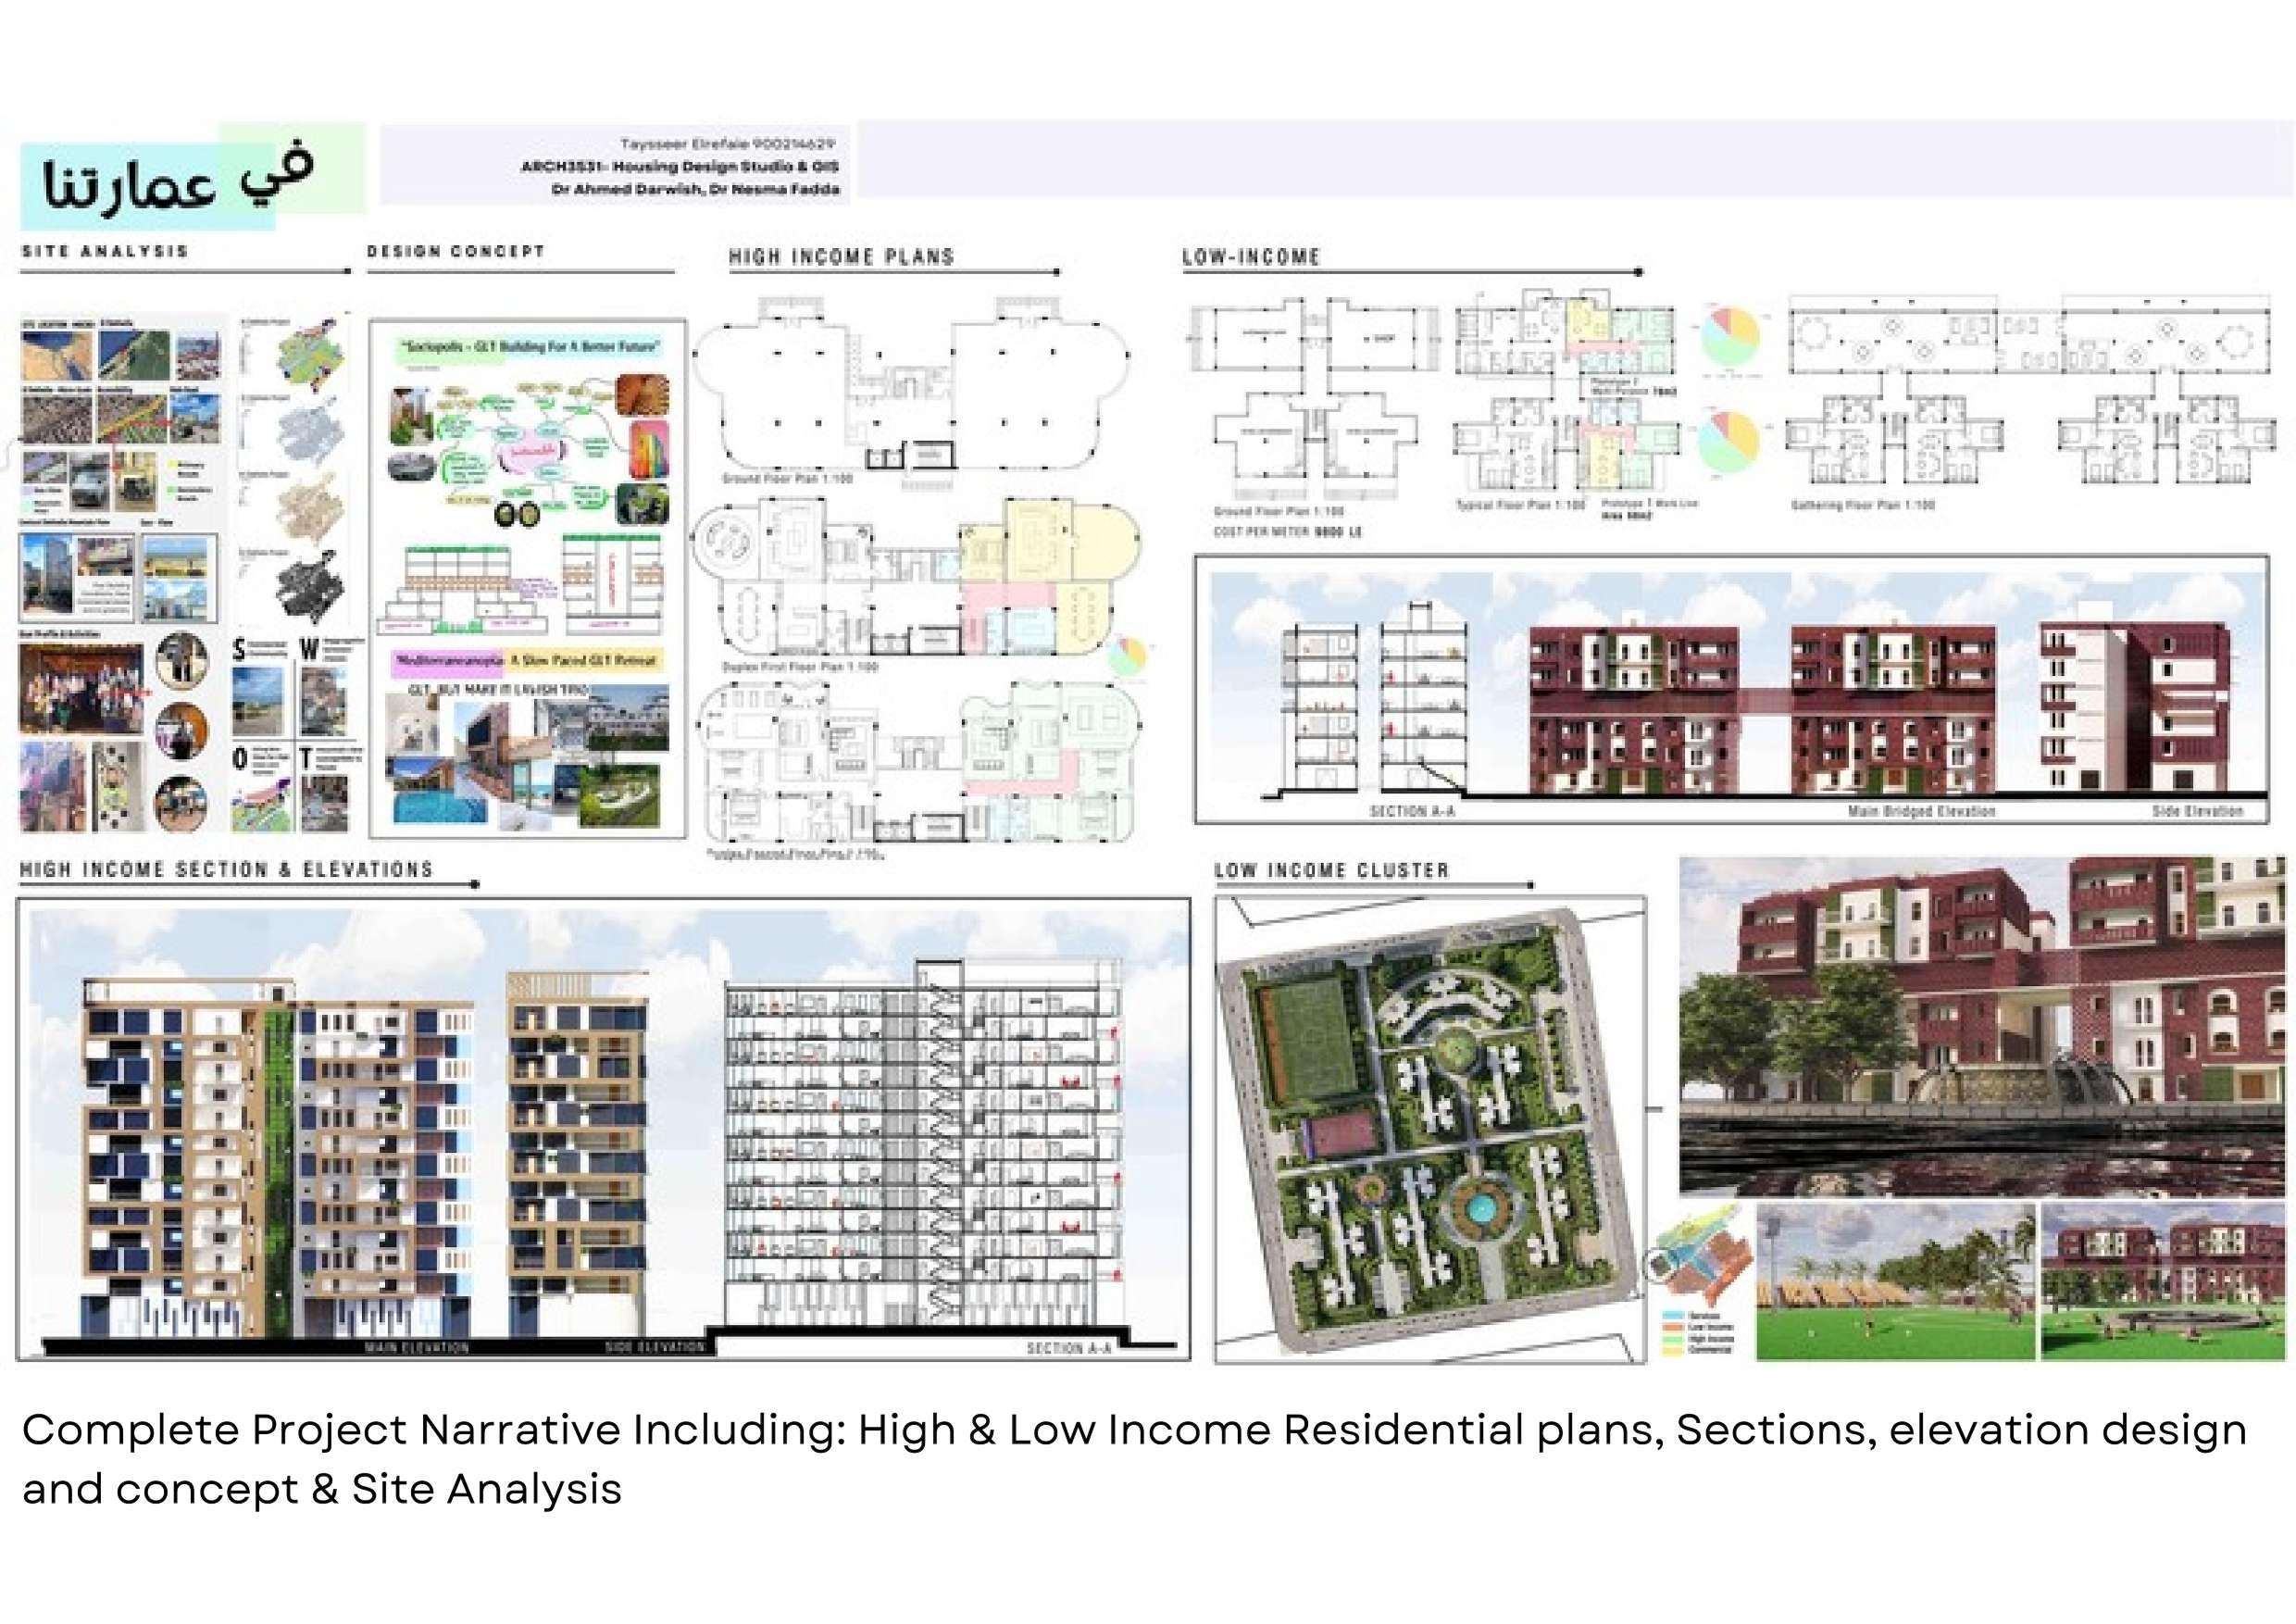Click the DESIGN CONCEPT heading
Viewport: 2296px width, 1624px height.
[x=456, y=252]
